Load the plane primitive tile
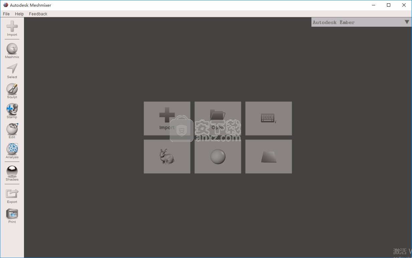Viewport: 412px width, 258px height. pos(269,157)
